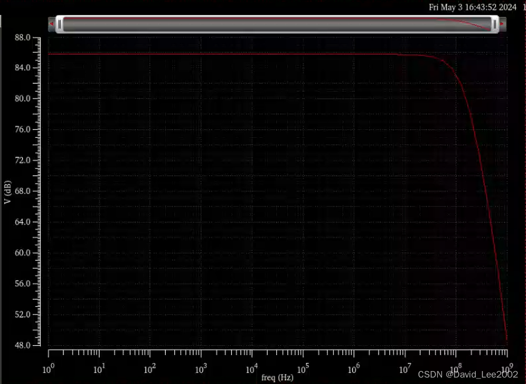Click the 10^7 frequency axis label
This screenshot has width=526, height=384.
[405, 369]
